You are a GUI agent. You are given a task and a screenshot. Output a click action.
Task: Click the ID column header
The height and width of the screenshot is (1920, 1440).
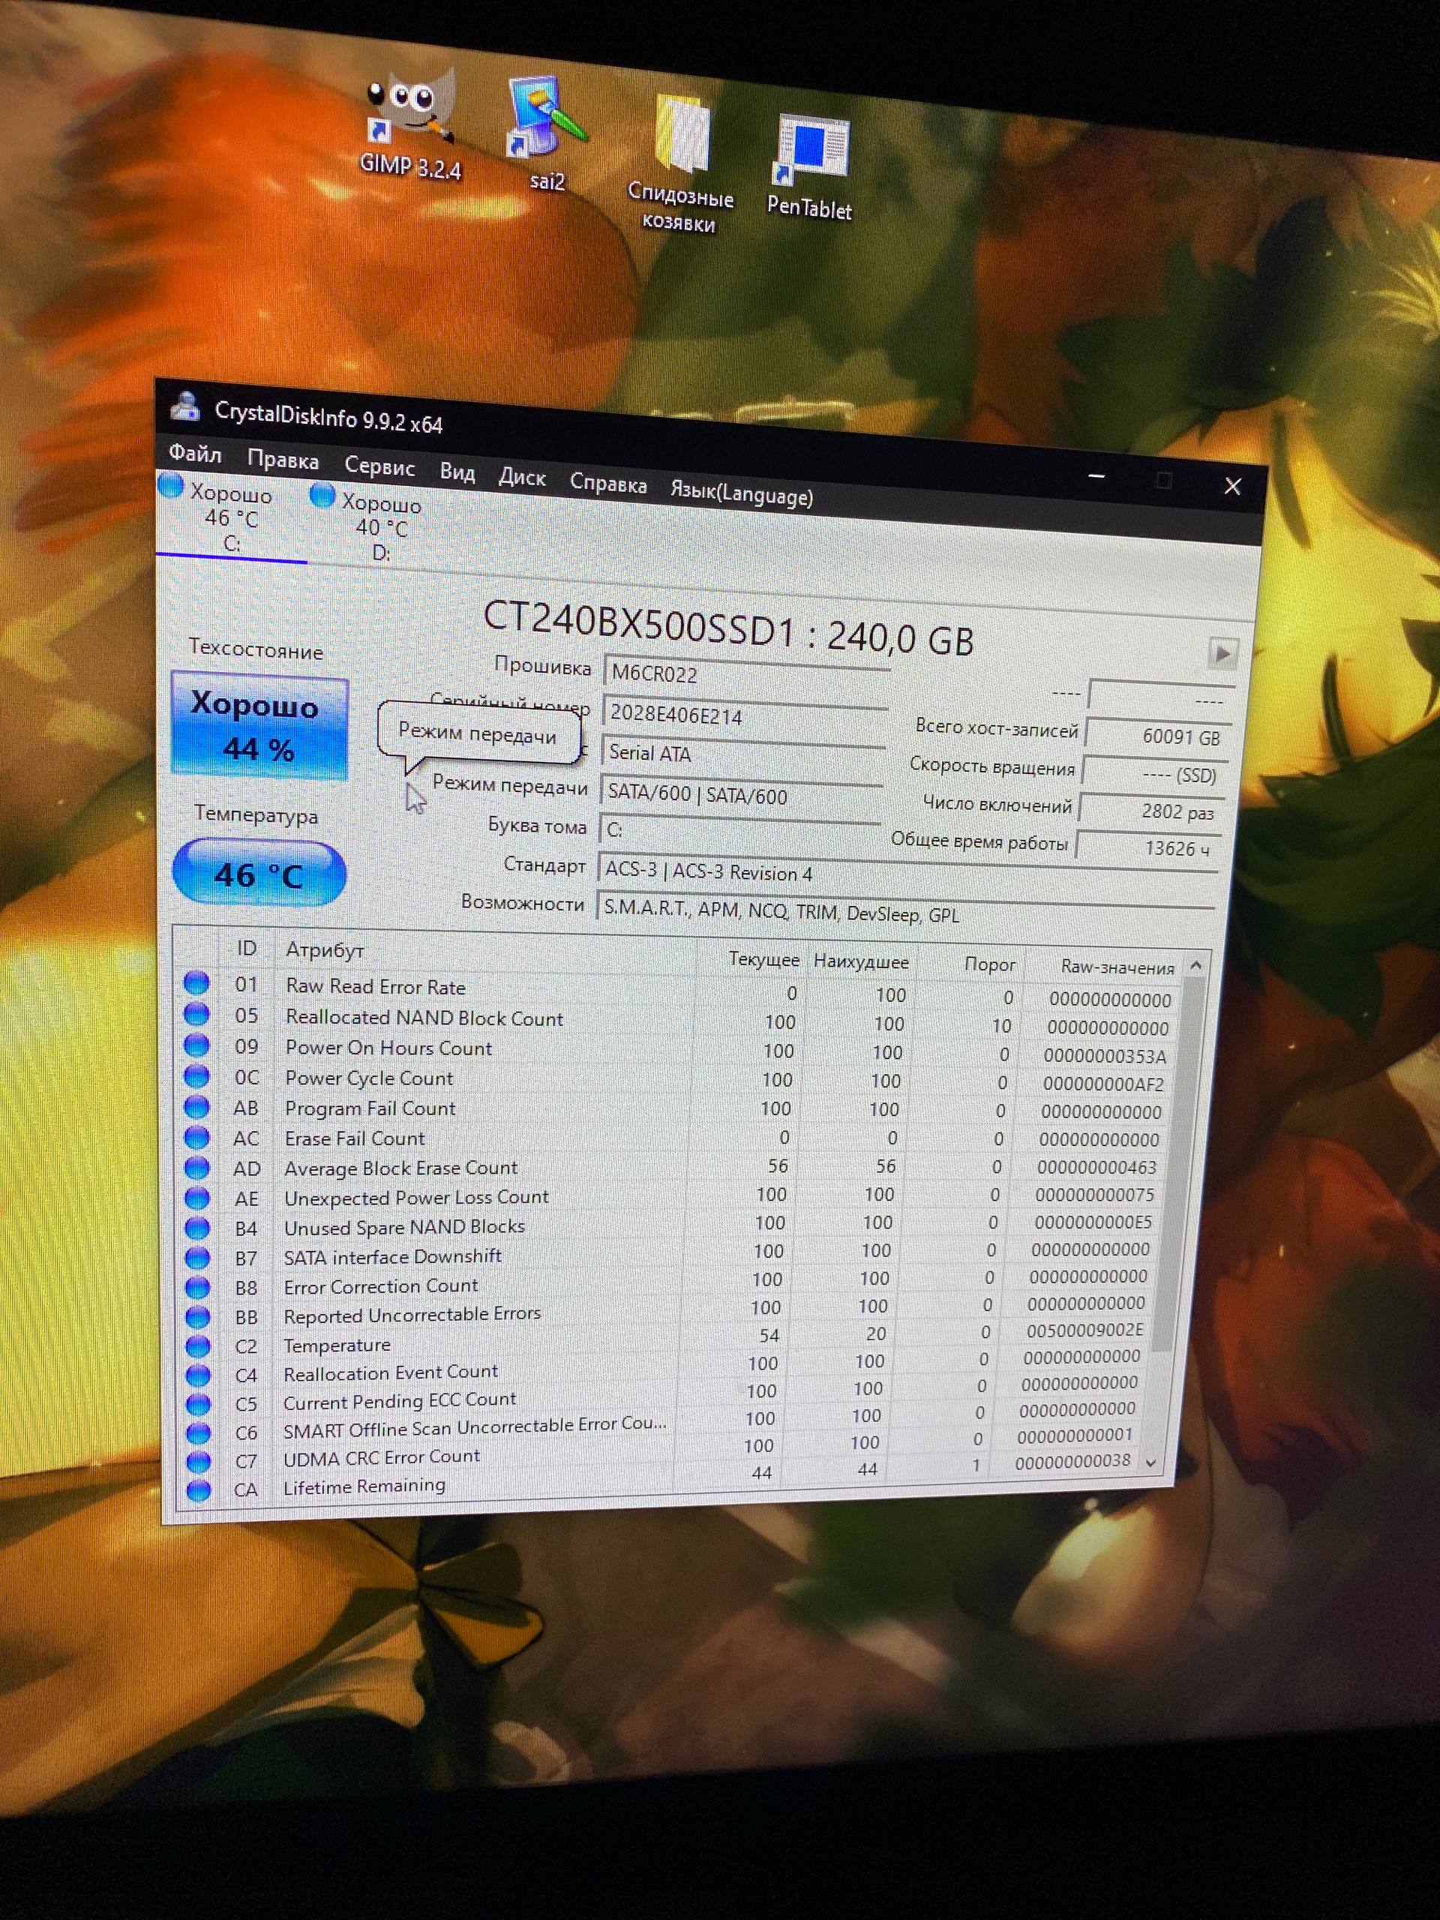[247, 947]
